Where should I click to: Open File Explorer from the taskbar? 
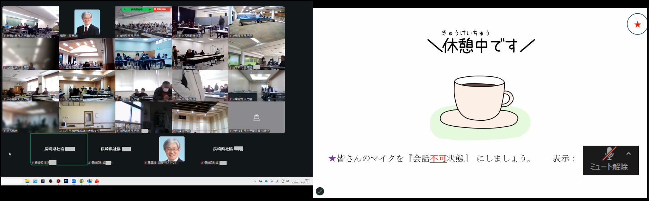click(27, 181)
